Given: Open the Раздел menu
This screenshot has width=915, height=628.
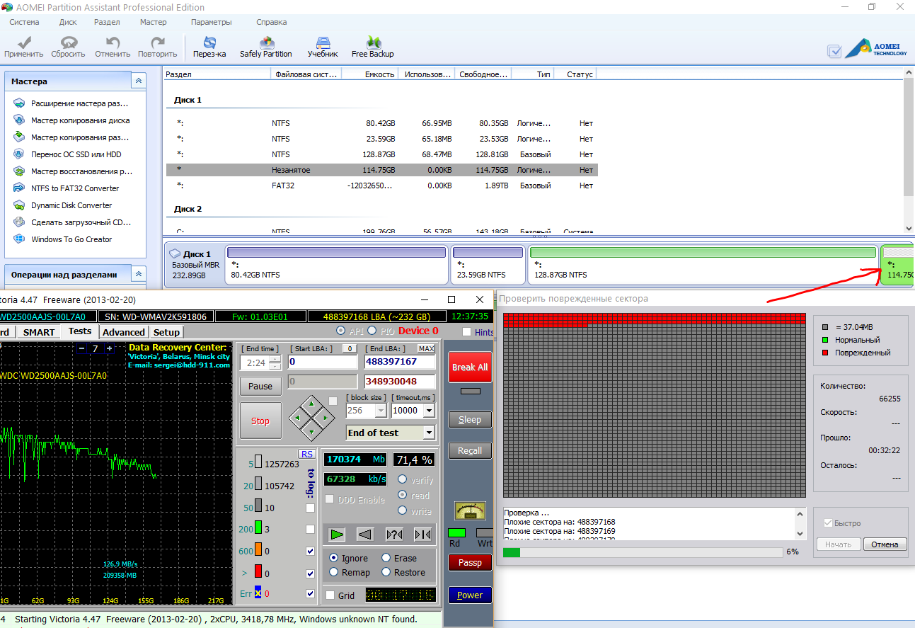Looking at the screenshot, I should (x=107, y=22).
